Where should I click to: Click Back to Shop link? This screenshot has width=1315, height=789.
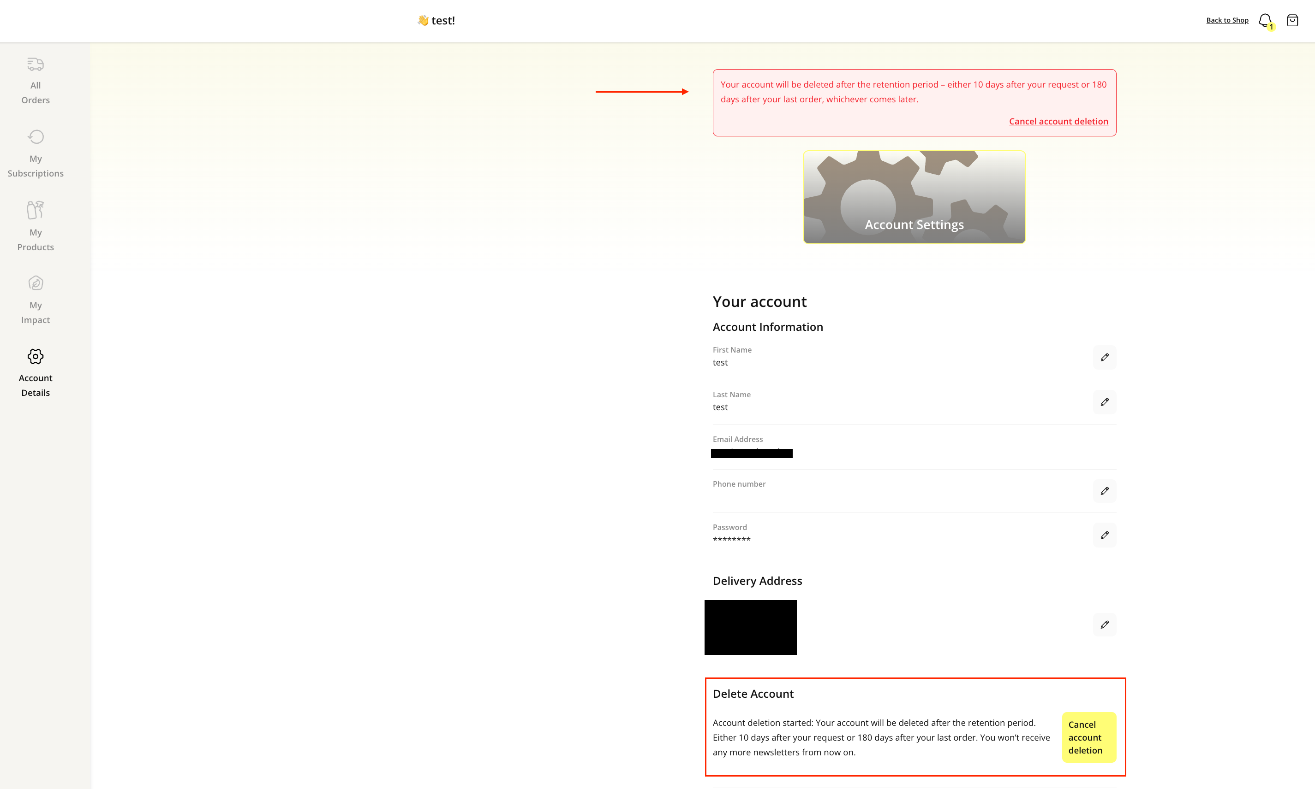click(x=1227, y=20)
